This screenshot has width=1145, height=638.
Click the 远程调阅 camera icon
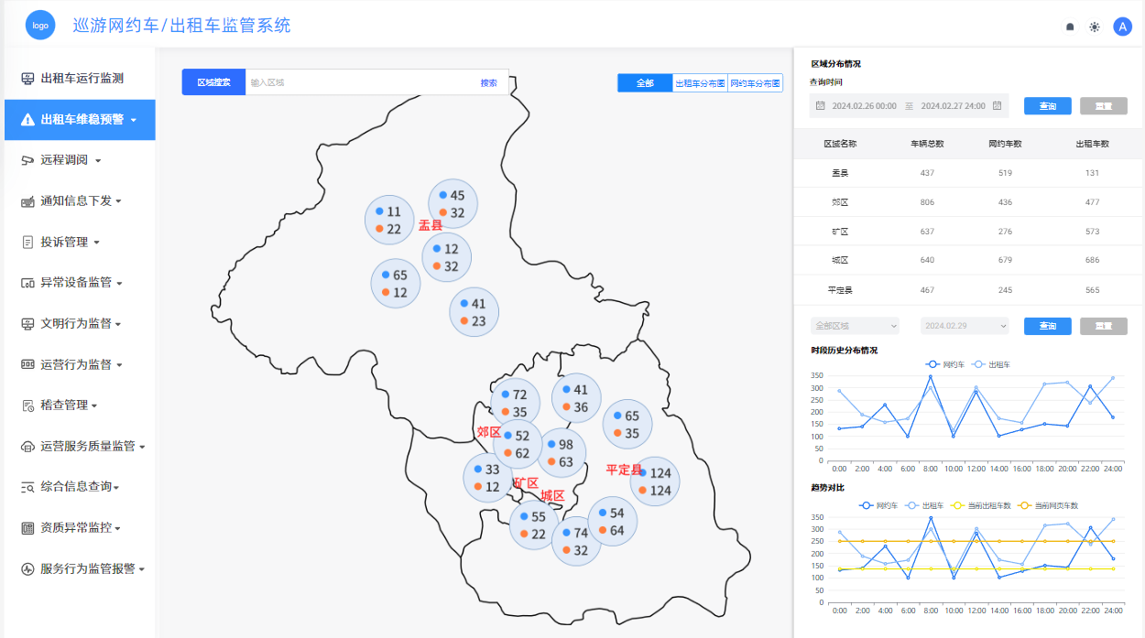[27, 160]
